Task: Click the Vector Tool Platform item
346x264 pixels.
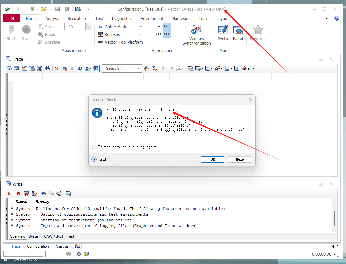Action: (120, 42)
